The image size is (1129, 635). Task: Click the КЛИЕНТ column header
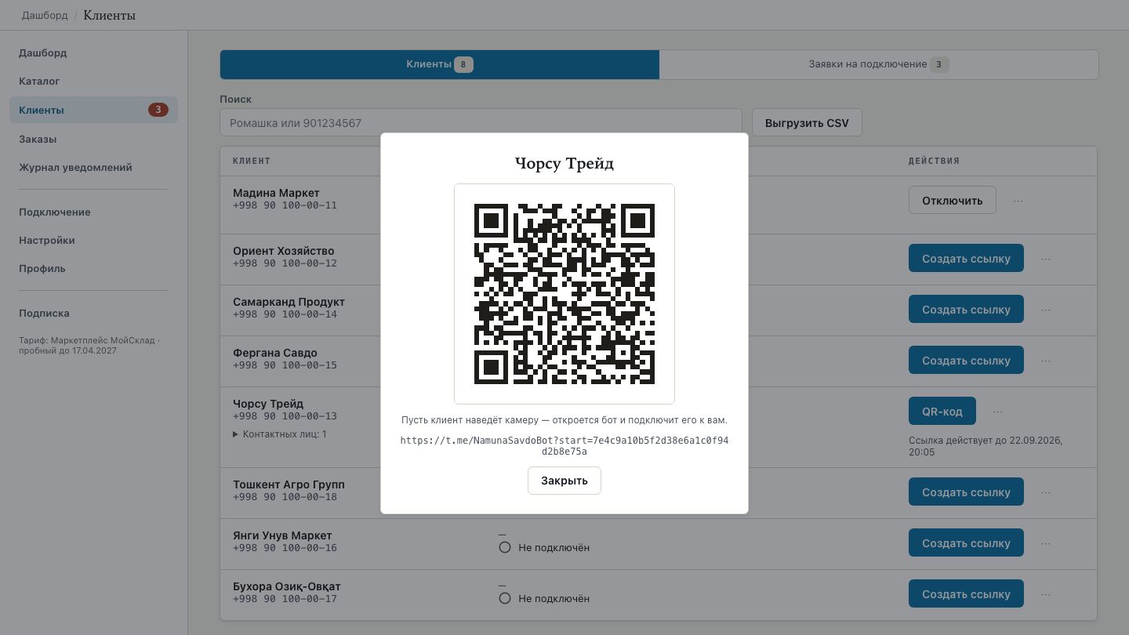(x=252, y=161)
